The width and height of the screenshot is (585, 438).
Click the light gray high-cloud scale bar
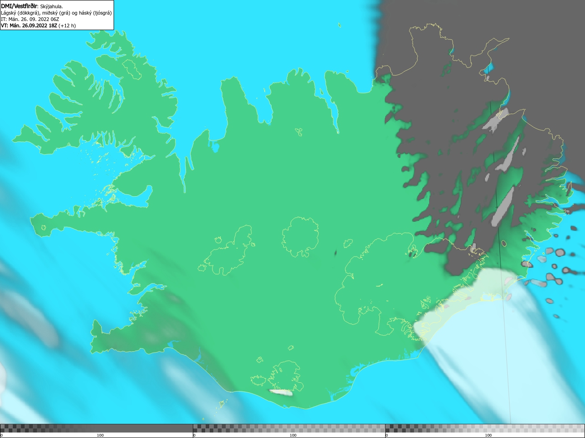pos(485,428)
